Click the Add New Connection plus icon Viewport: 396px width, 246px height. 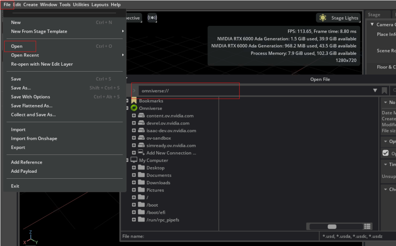click(x=134, y=152)
